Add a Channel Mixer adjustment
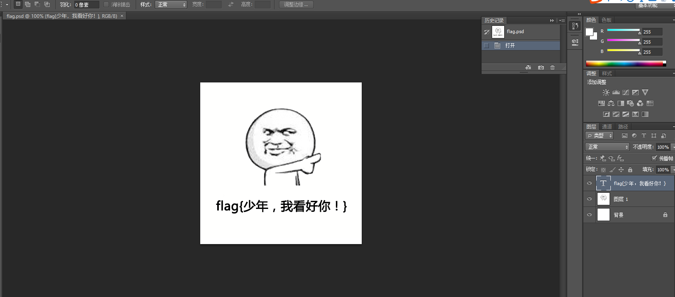This screenshot has height=297, width=675. [x=640, y=103]
